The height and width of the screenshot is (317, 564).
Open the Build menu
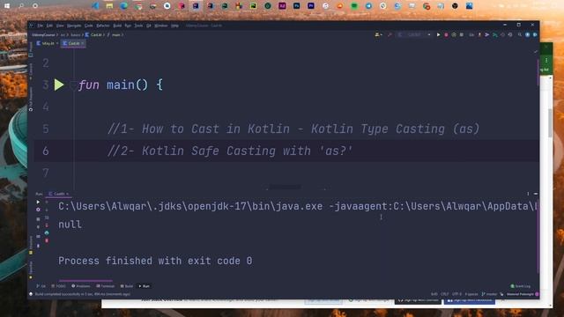tap(117, 26)
